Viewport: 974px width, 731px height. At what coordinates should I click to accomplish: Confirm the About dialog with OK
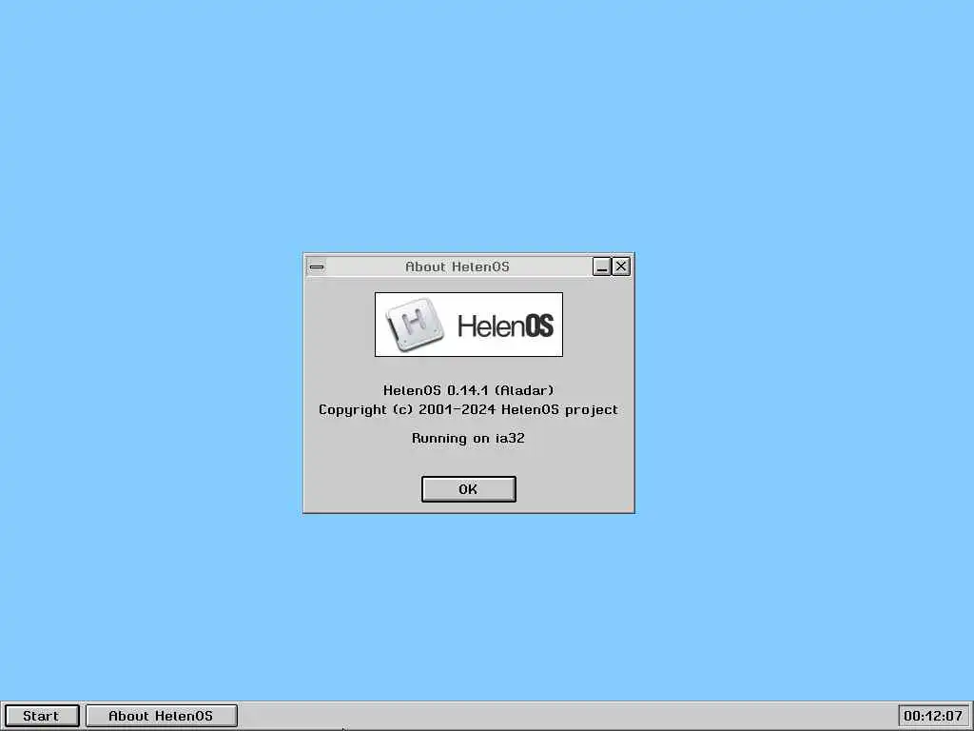[x=468, y=489]
